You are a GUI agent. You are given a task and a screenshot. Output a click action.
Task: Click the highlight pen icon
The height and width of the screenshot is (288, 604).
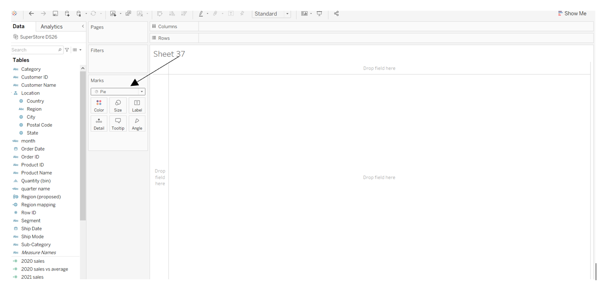[201, 14]
